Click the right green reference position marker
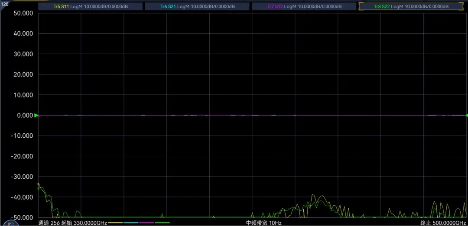 466,116
